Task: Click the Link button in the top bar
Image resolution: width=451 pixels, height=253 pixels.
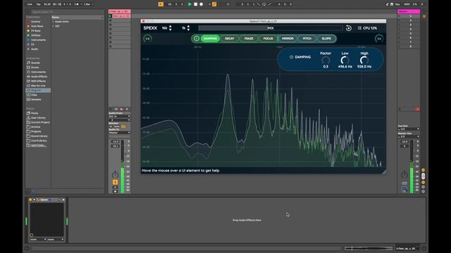Action: [x=30, y=4]
